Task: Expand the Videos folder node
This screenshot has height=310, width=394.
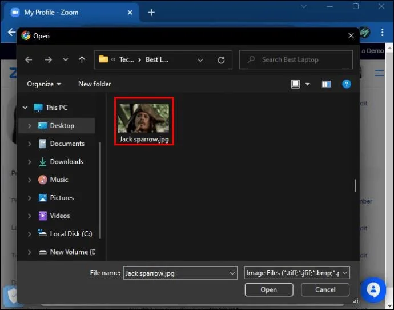Action: (29, 216)
